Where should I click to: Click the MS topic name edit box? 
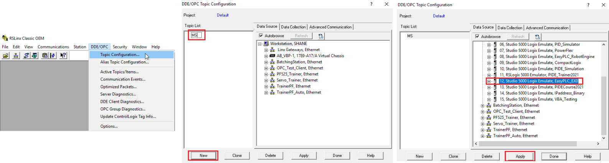pos(196,35)
